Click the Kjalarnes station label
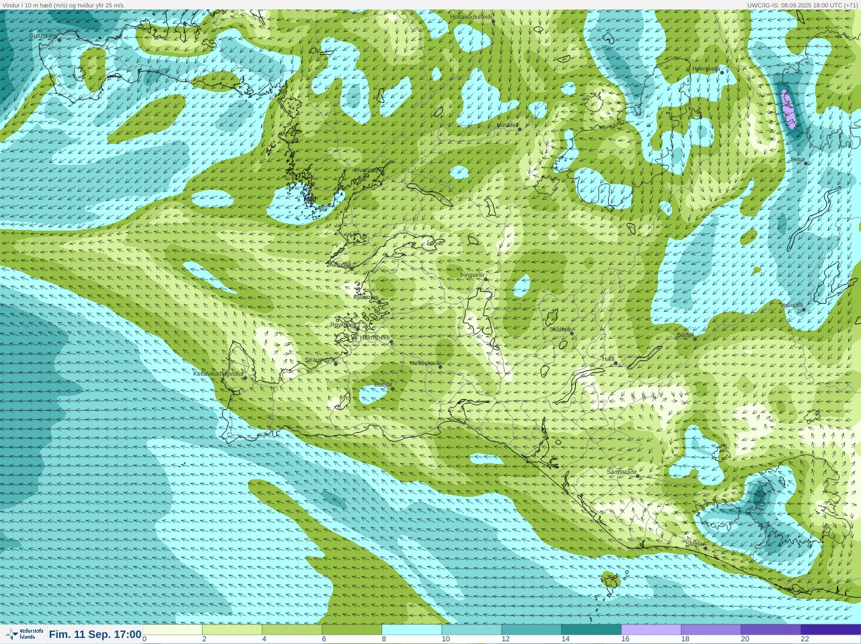The height and width of the screenshot is (644, 861). click(366, 297)
